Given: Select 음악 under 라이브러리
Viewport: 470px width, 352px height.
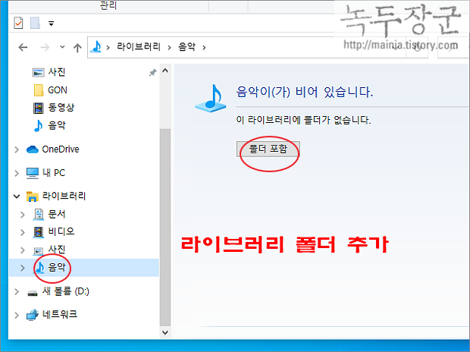Looking at the screenshot, I should 57,267.
